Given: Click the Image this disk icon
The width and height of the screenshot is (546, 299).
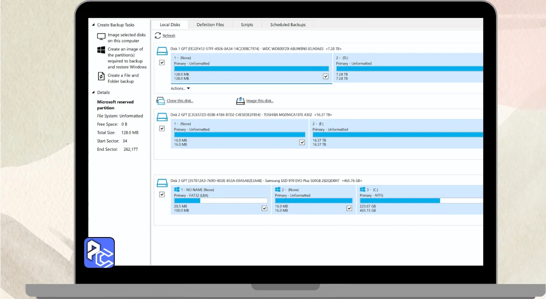Looking at the screenshot, I should click(x=241, y=101).
